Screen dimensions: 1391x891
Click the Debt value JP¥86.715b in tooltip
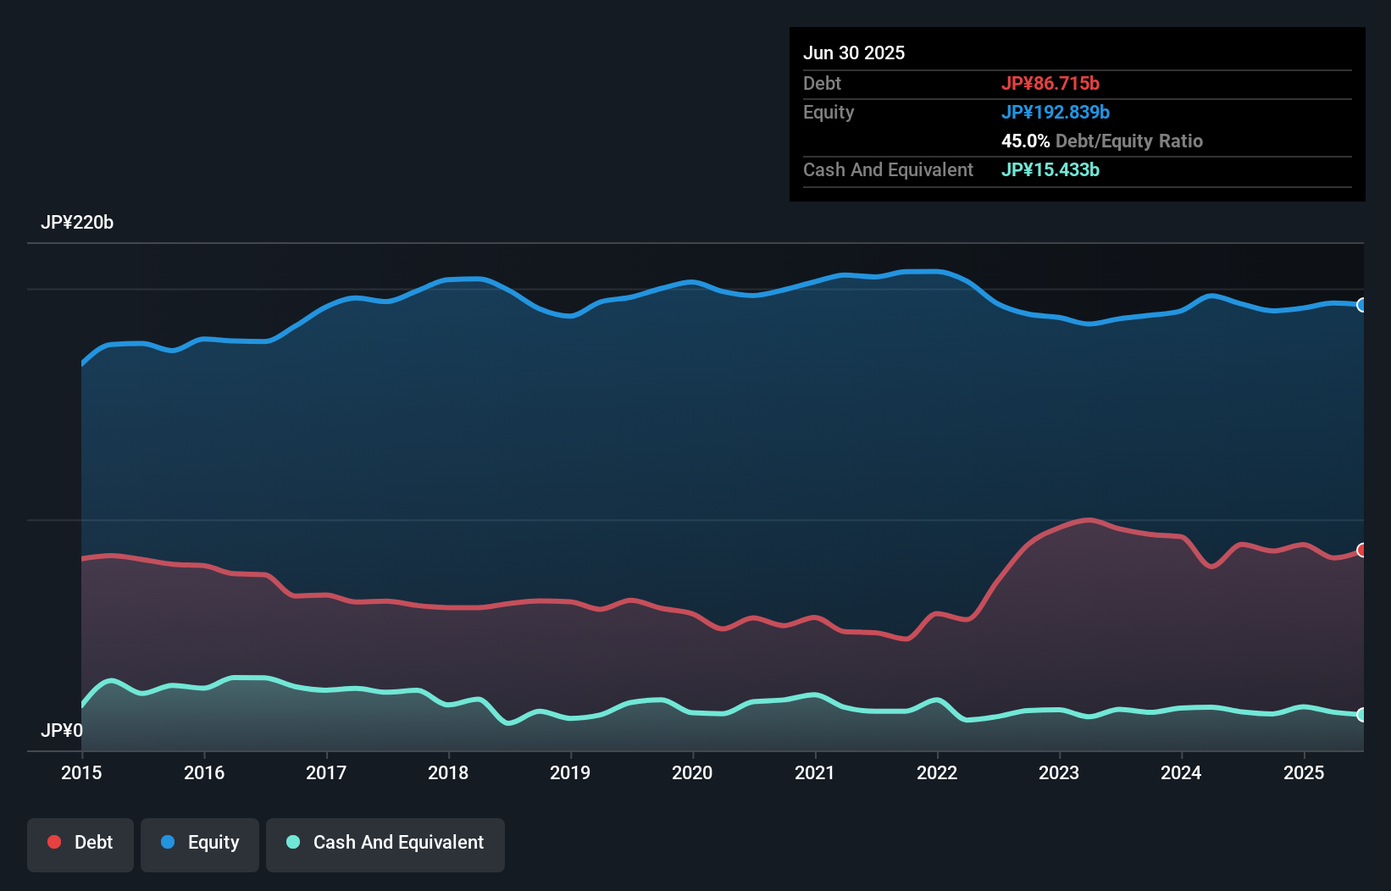click(1050, 83)
